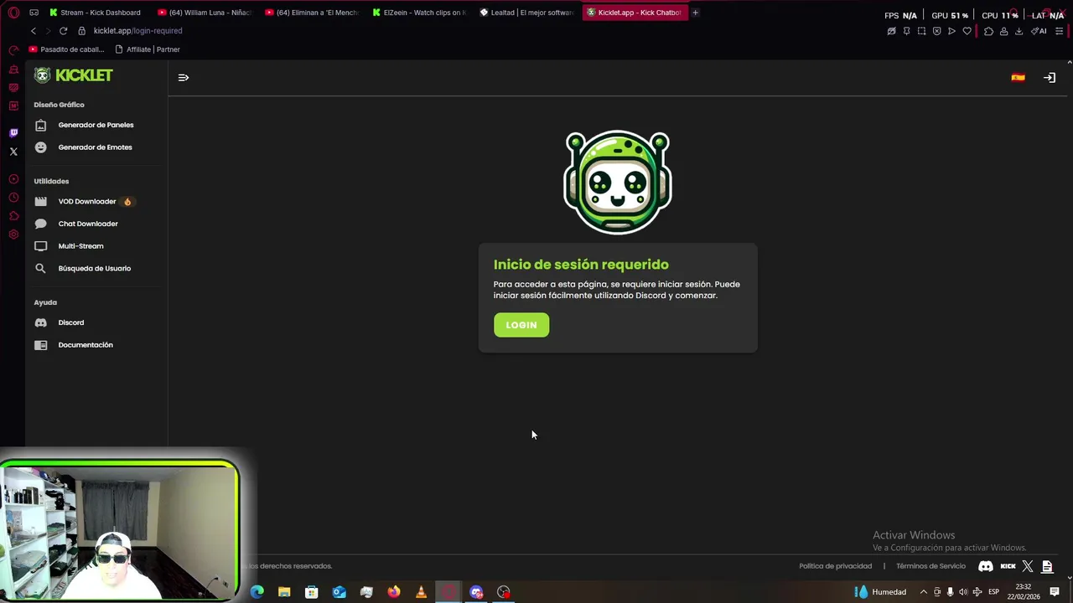Screen dimensions: 1073x603
Task: Open Outlook from taskbar
Action: click(339, 592)
